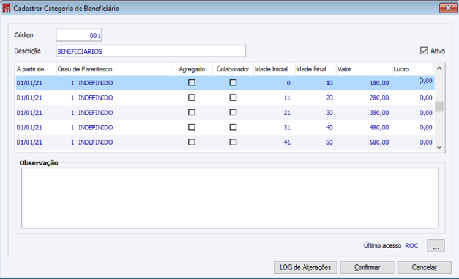Check Colaborador for the 11–20 age row
459x279 pixels.
(233, 97)
